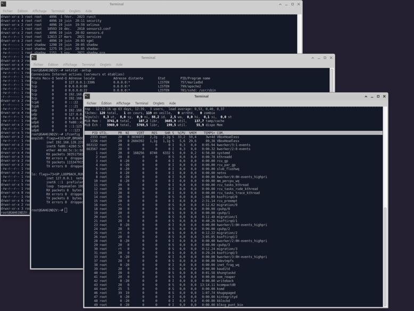414x311 pixels.
Task: Open Terminal menu in the top process window
Action: (x=142, y=103)
